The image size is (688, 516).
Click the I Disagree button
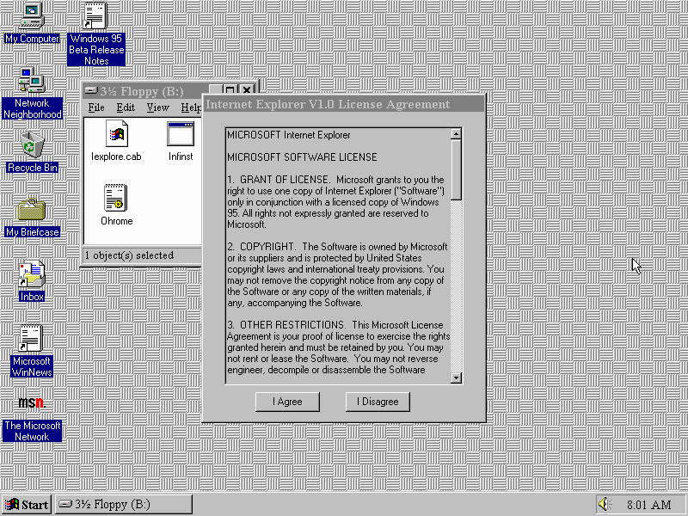click(378, 402)
